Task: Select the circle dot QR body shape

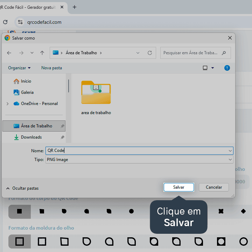Action: (x=131, y=211)
